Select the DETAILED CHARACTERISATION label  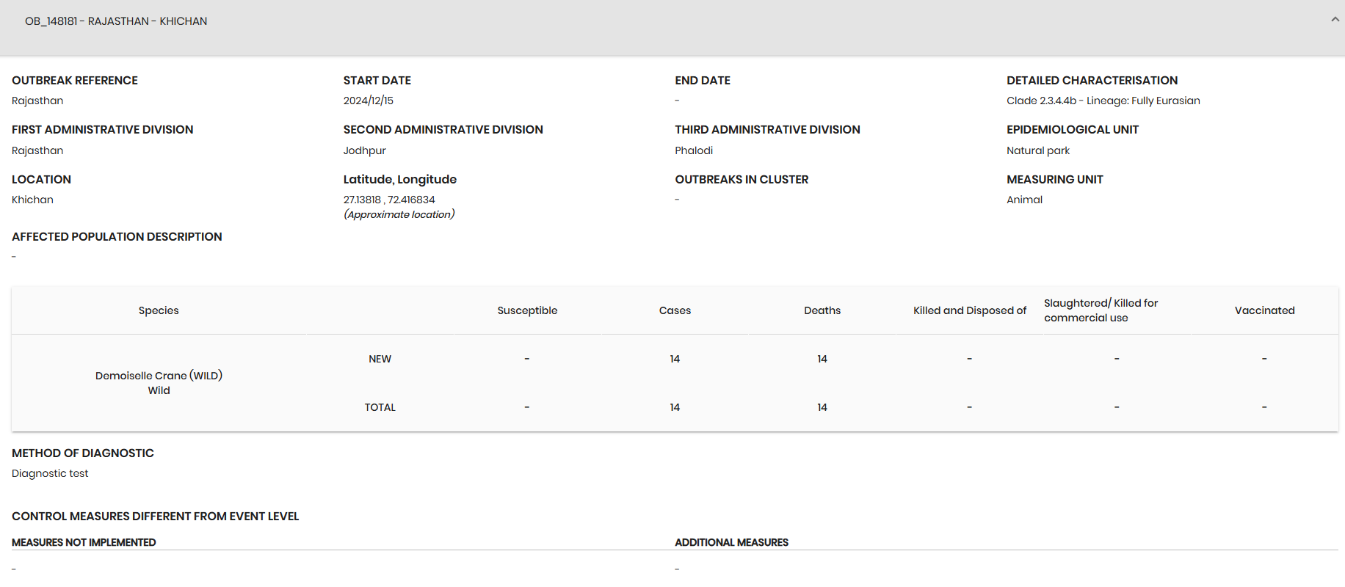[1092, 81]
